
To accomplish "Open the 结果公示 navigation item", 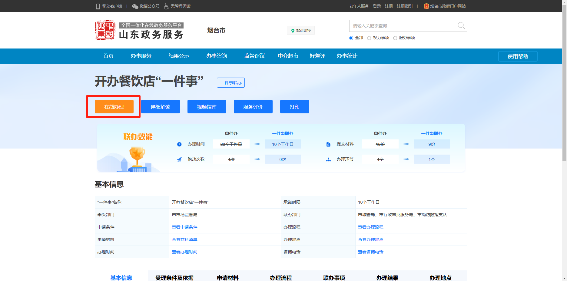I will [x=179, y=56].
